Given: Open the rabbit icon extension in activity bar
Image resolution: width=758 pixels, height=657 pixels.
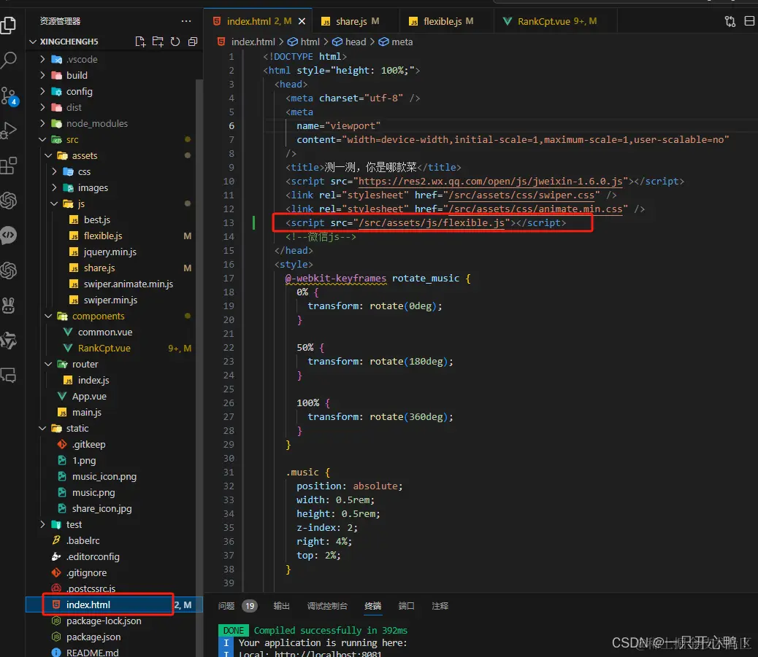Looking at the screenshot, I should click(x=9, y=305).
